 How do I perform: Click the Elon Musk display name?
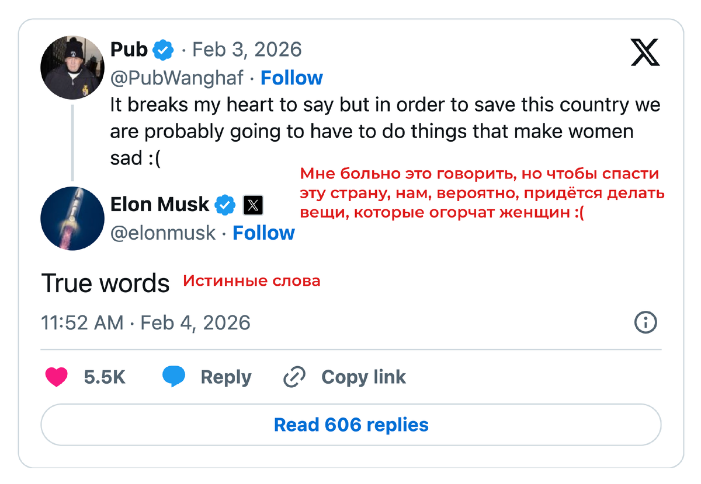coord(159,205)
